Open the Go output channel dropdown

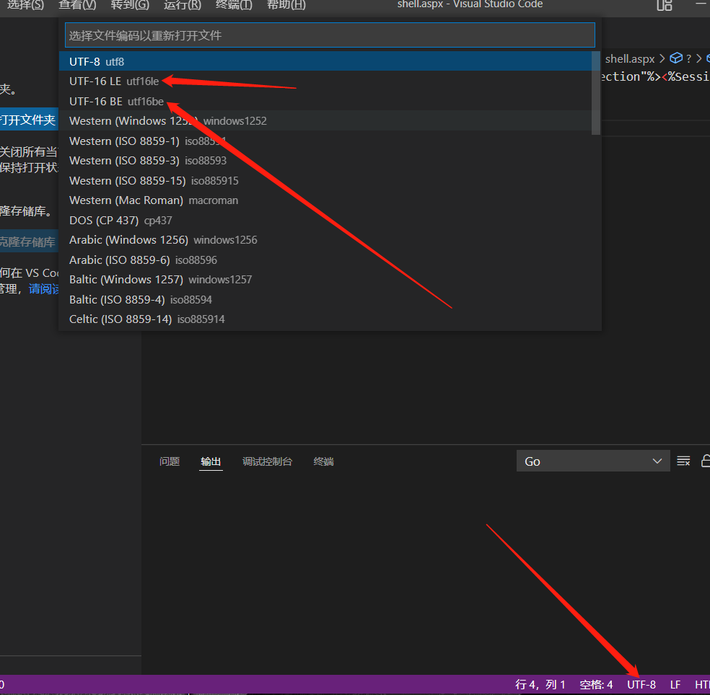[x=593, y=461]
